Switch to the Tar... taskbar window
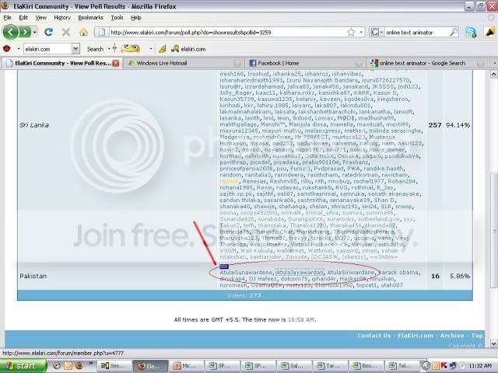The height and width of the screenshot is (373, 498). point(329,366)
